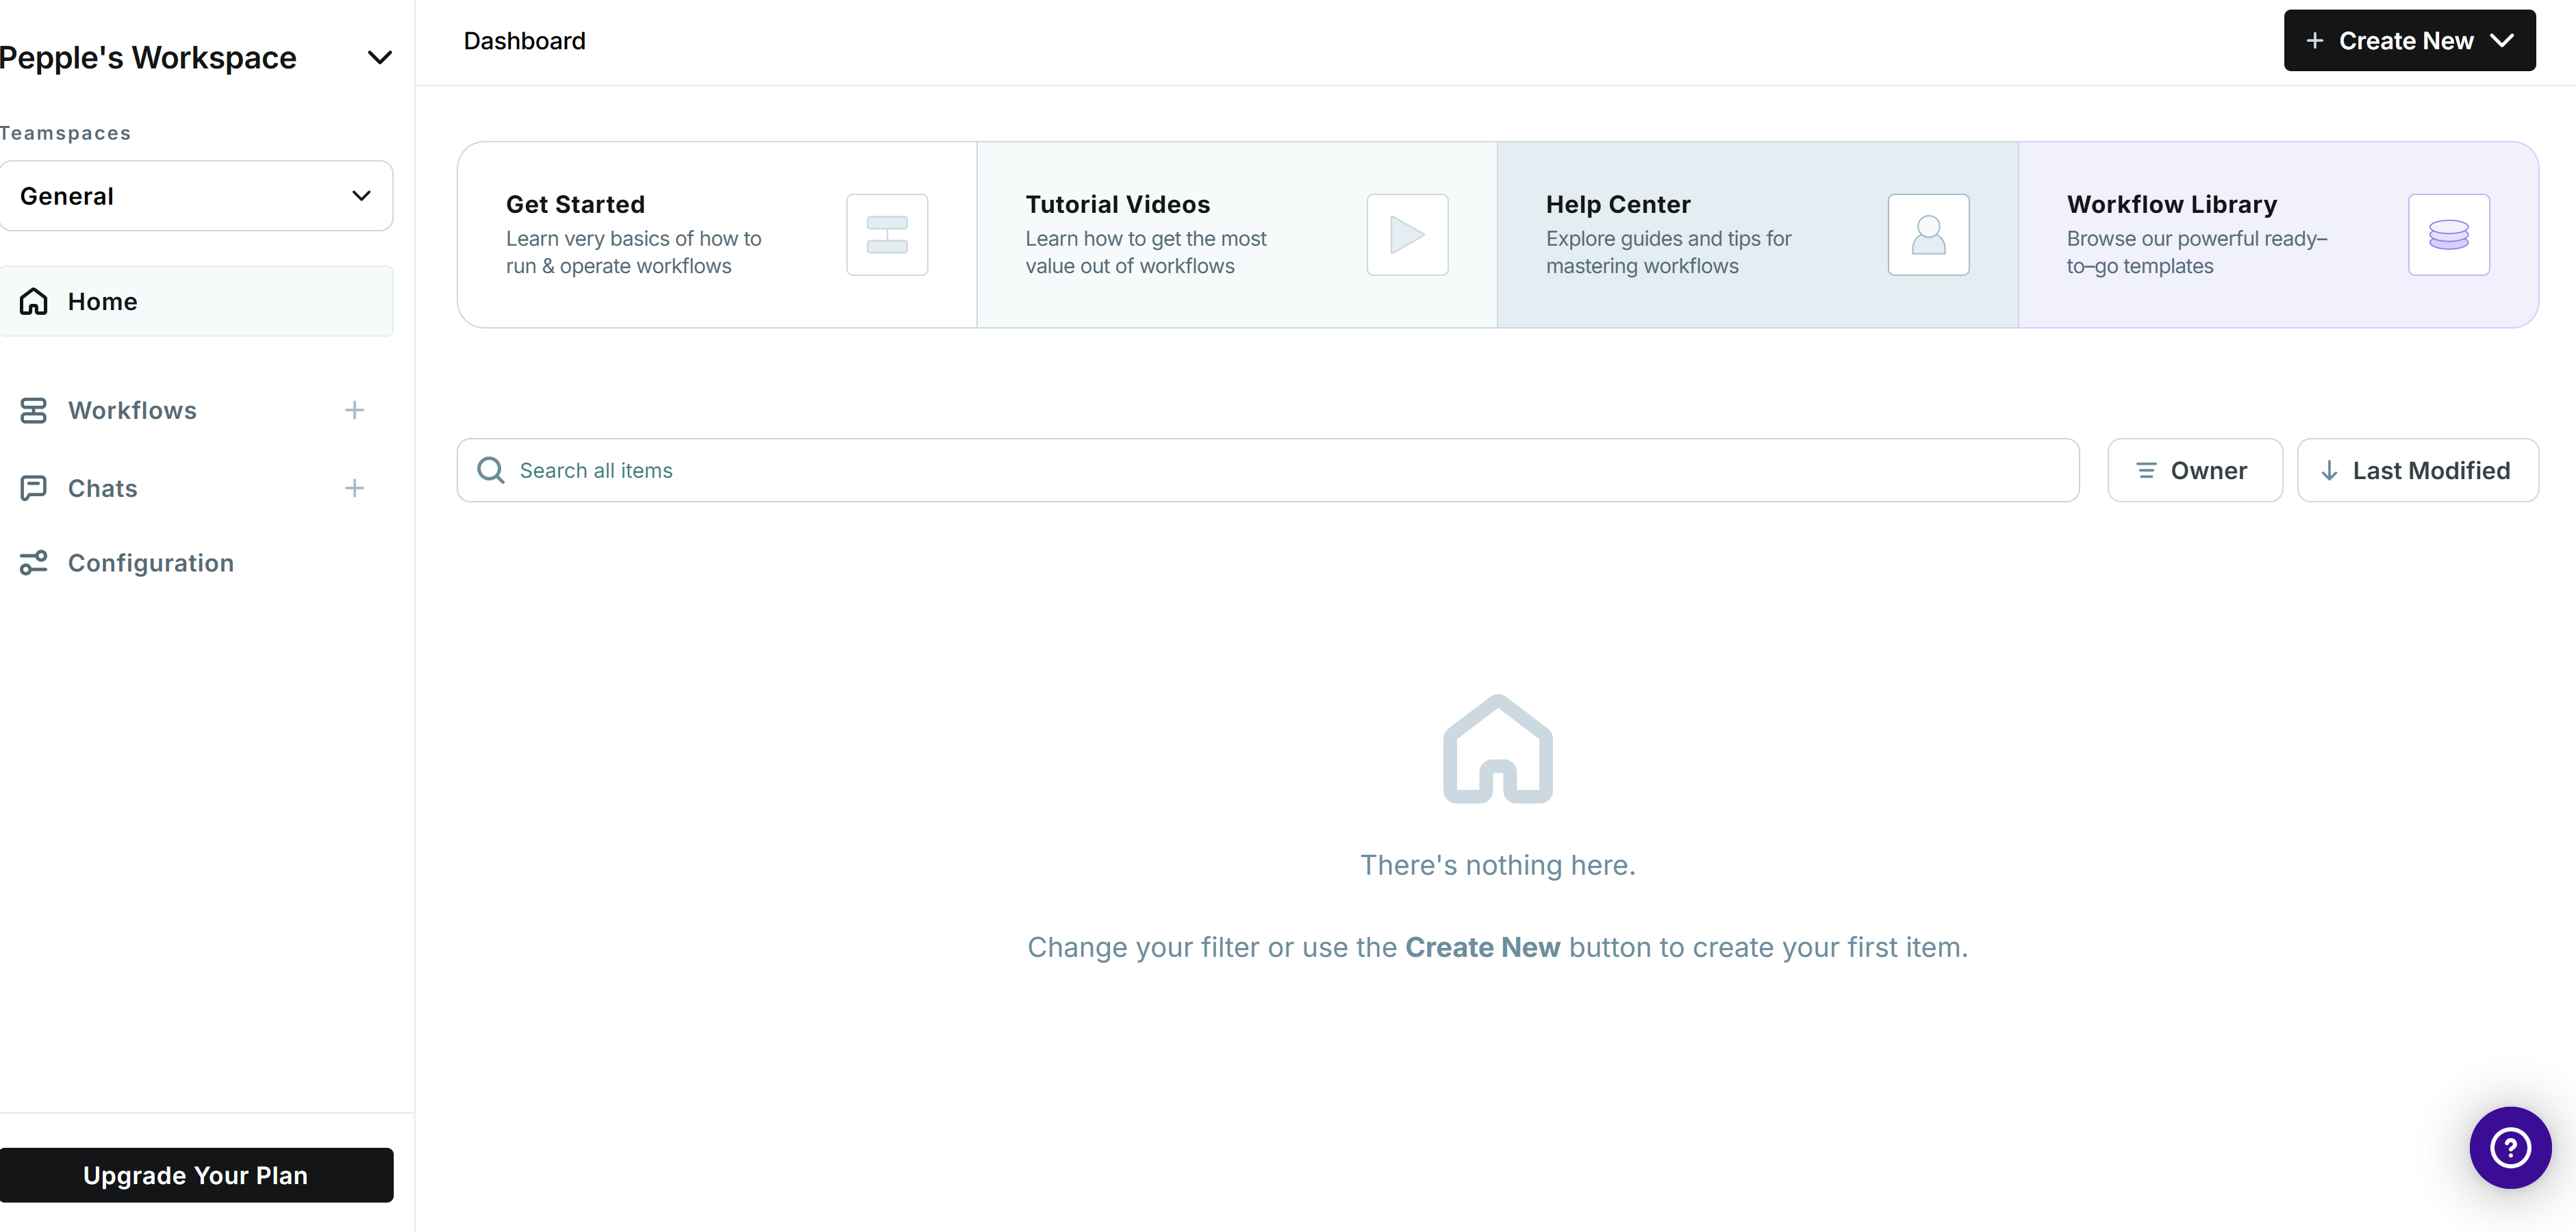The width and height of the screenshot is (2576, 1232).
Task: Go to Home in the sidebar
Action: [x=102, y=300]
